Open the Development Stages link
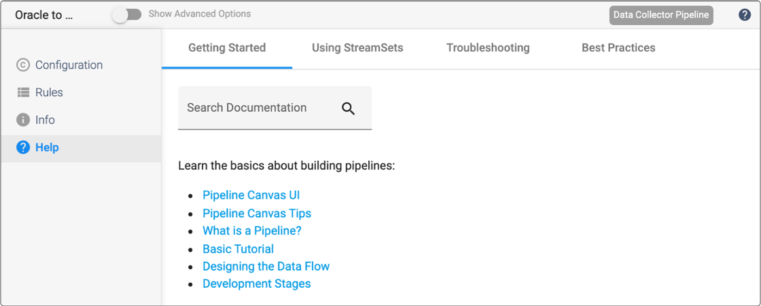The height and width of the screenshot is (306, 761). [x=257, y=284]
